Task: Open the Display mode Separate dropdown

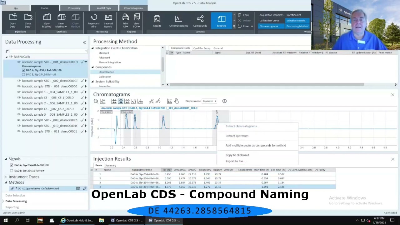Action: [x=209, y=101]
